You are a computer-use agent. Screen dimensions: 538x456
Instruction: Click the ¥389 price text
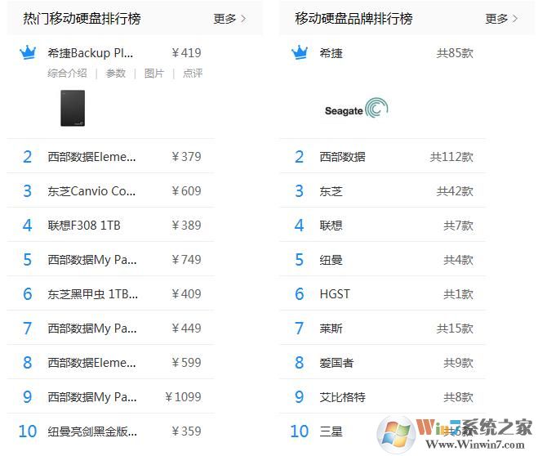tap(186, 226)
